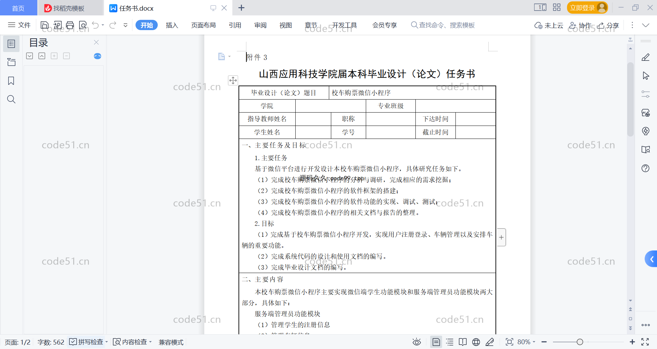Click the blue smart 目录 assistant icon

tap(98, 56)
